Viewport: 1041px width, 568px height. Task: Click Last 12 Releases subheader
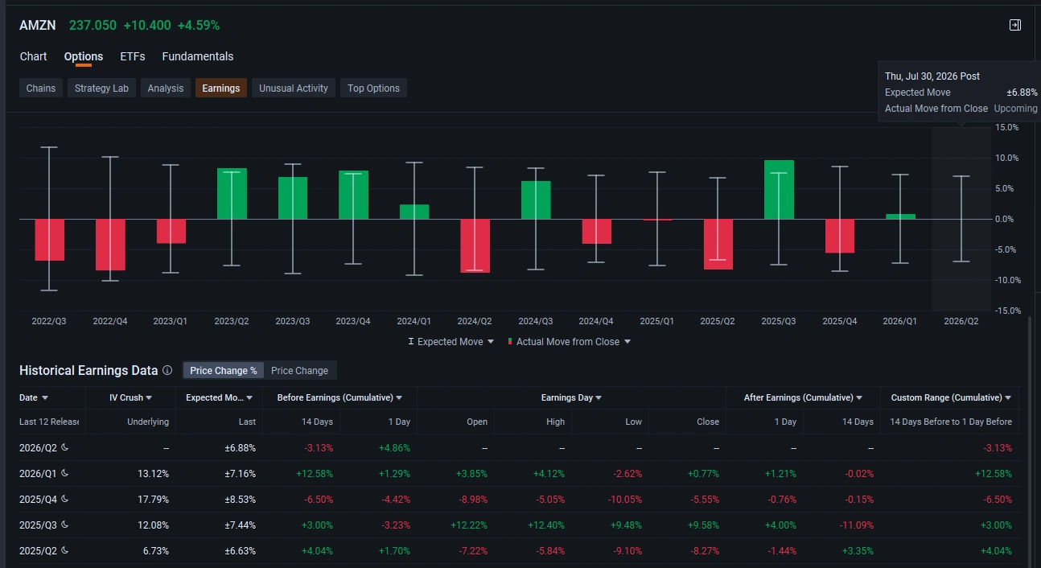coord(50,422)
